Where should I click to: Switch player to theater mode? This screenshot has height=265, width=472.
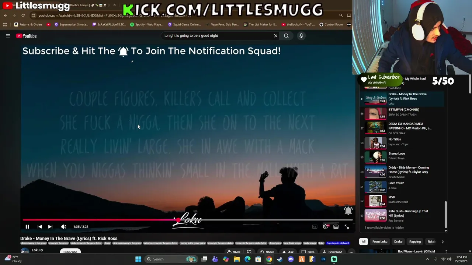point(336,227)
